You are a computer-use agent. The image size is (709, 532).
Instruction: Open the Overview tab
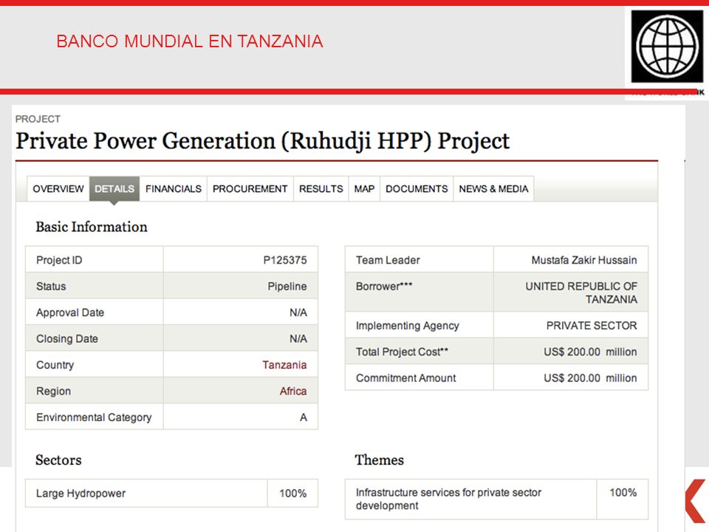tap(58, 188)
